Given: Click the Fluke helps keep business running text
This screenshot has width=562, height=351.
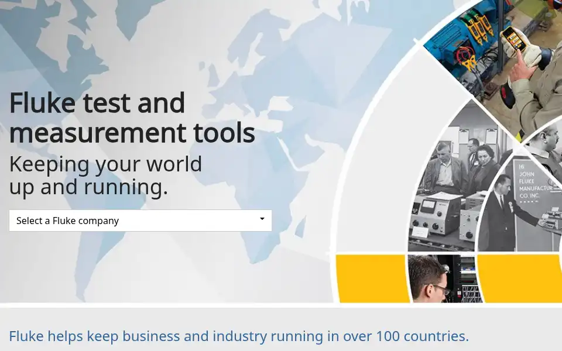Looking at the screenshot, I should 239,336.
